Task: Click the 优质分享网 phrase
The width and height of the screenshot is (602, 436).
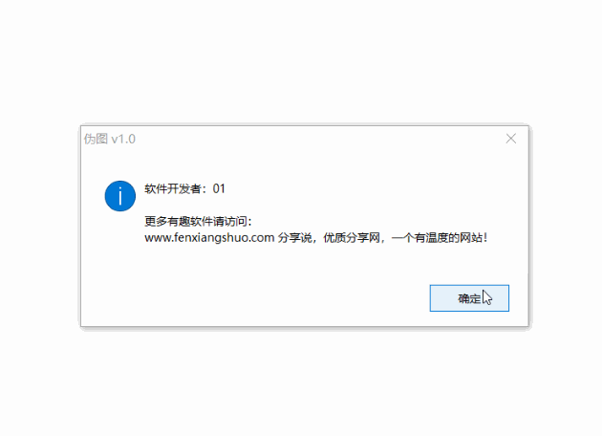Action: point(352,238)
